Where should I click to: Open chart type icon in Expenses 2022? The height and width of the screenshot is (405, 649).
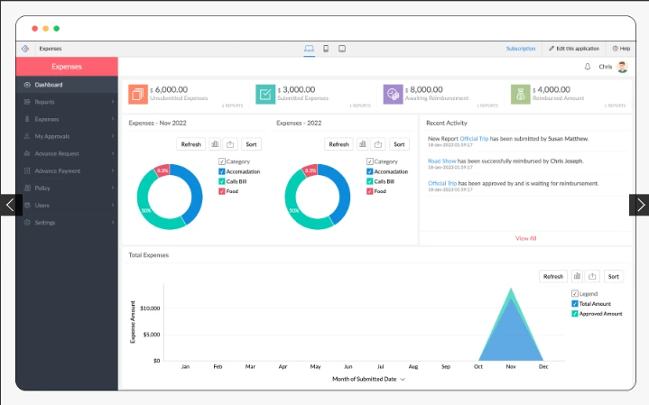point(363,144)
